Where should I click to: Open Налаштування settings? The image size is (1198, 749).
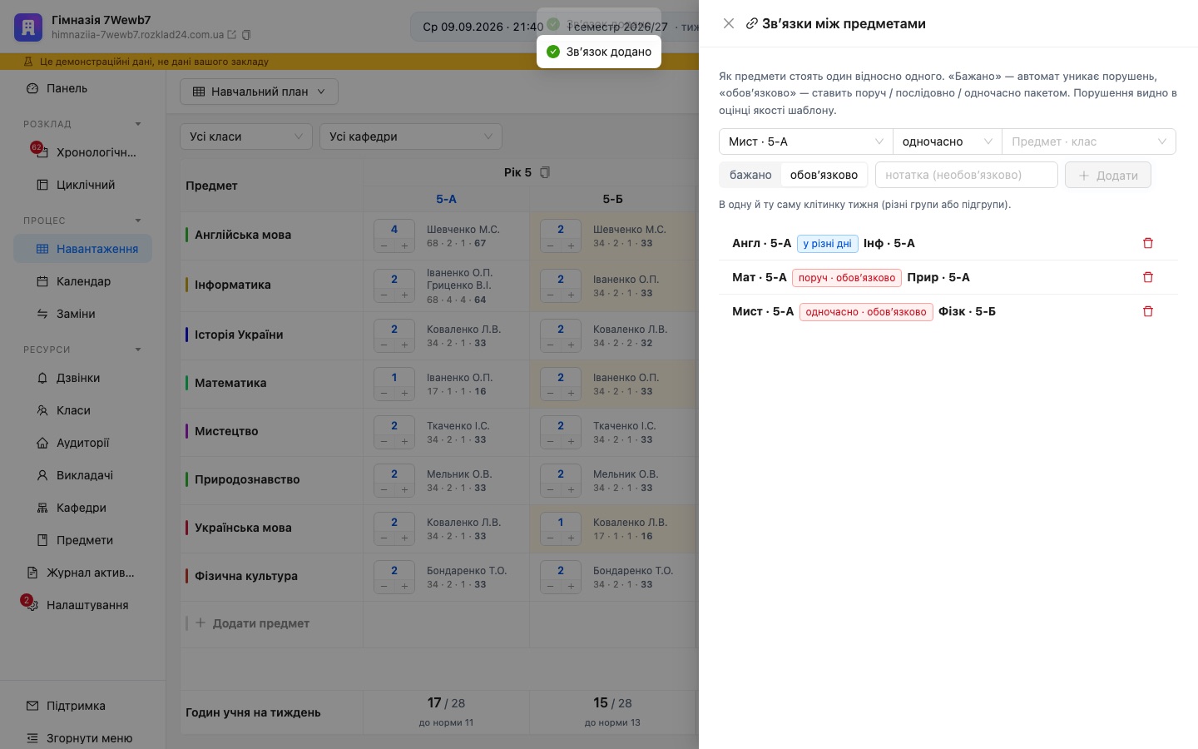tap(82, 605)
